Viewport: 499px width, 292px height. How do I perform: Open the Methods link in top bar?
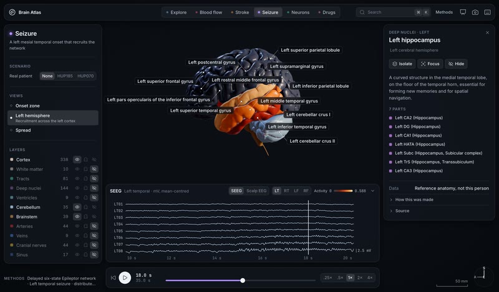tap(444, 12)
